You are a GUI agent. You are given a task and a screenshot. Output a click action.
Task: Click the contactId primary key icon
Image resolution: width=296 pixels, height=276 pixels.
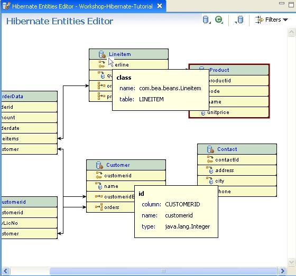tap(210, 159)
